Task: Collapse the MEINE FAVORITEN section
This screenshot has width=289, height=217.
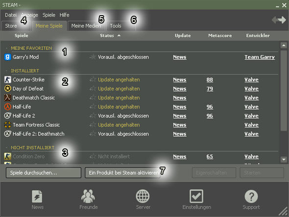Action: point(7,48)
